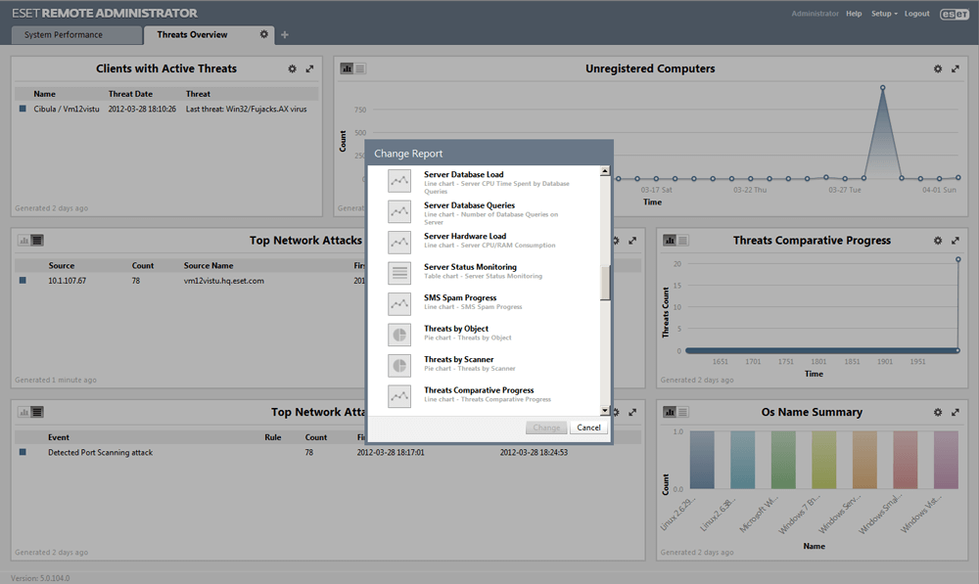Show Threats Comparative Progress as table
Viewport: 979px width, 584px height.
pyautogui.click(x=683, y=241)
